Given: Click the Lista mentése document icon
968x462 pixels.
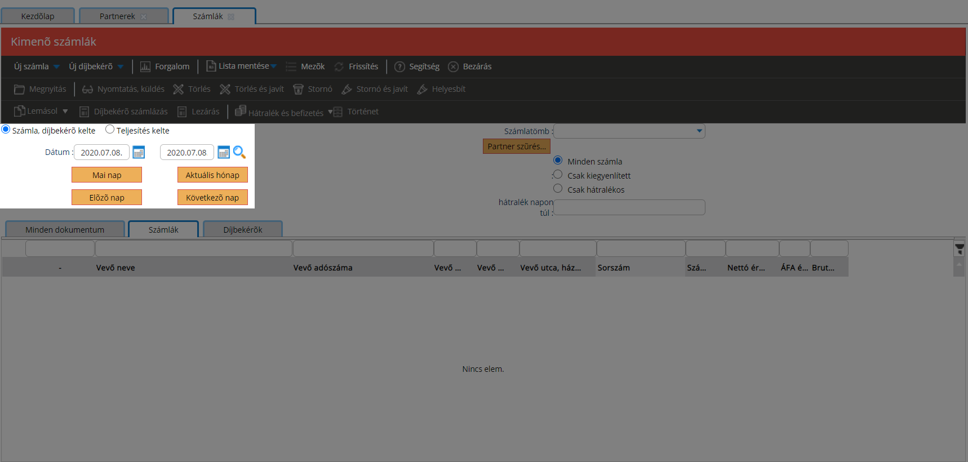Looking at the screenshot, I should (x=211, y=66).
